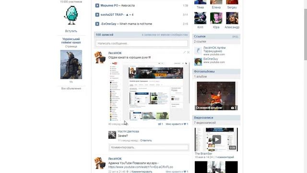Click the 7 видеозаписей count row
The width and height of the screenshot is (307, 173).
point(216,123)
